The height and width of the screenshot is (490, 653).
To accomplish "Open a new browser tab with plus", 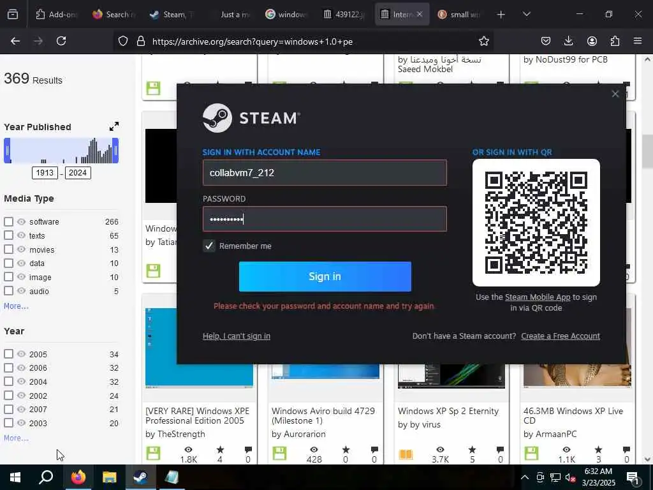I will click(x=501, y=15).
